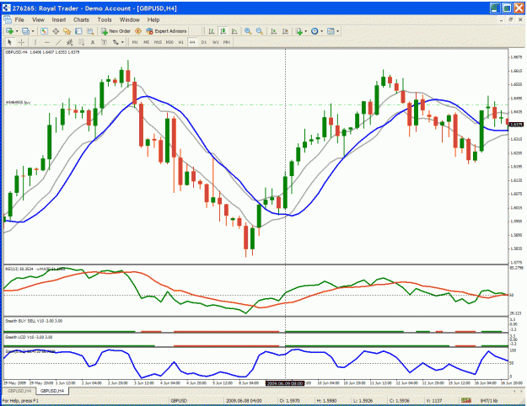Select the Equidistant Channel tool
The image size is (527, 406).
coord(70,42)
